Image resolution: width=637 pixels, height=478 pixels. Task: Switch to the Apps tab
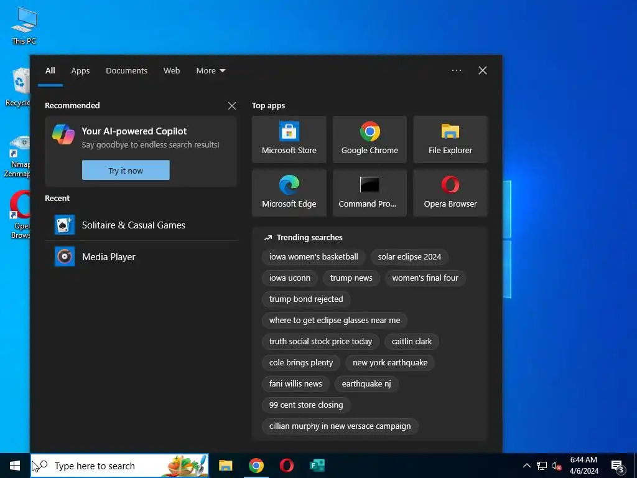80,71
